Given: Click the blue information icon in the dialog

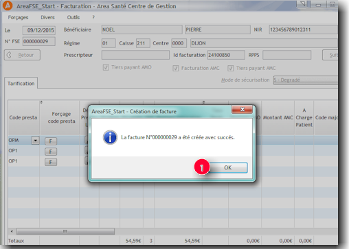Looking at the screenshot, I should [110, 137].
